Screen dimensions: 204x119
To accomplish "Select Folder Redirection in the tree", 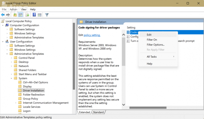I will pyautogui.click(x=34, y=94).
